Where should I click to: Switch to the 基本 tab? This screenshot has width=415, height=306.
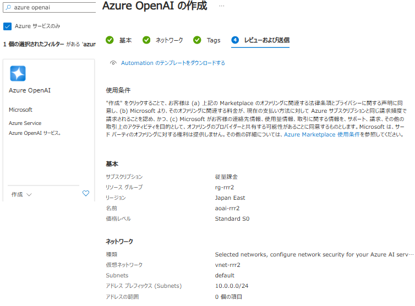tap(125, 40)
